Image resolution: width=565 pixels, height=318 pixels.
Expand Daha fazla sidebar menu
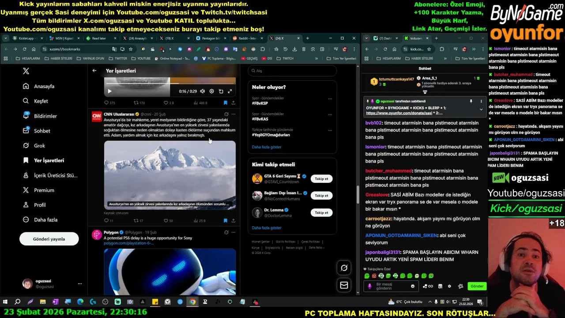40,220
